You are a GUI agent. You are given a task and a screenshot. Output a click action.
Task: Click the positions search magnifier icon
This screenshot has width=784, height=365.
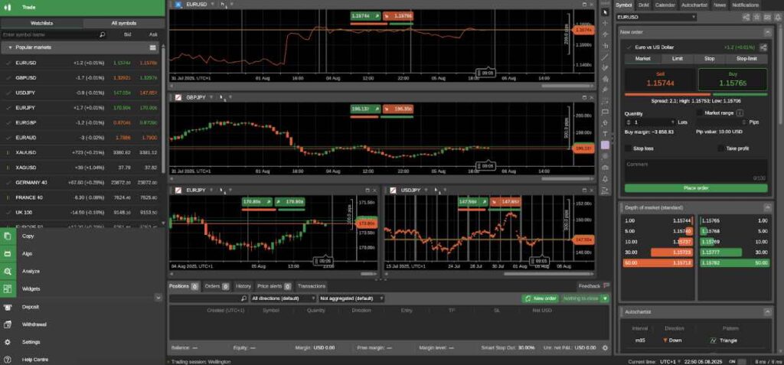coord(244,298)
